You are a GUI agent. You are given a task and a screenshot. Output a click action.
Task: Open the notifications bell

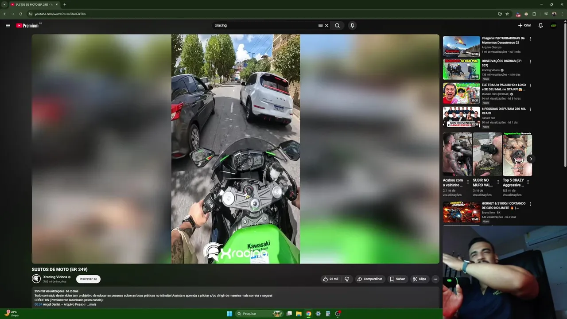(540, 25)
